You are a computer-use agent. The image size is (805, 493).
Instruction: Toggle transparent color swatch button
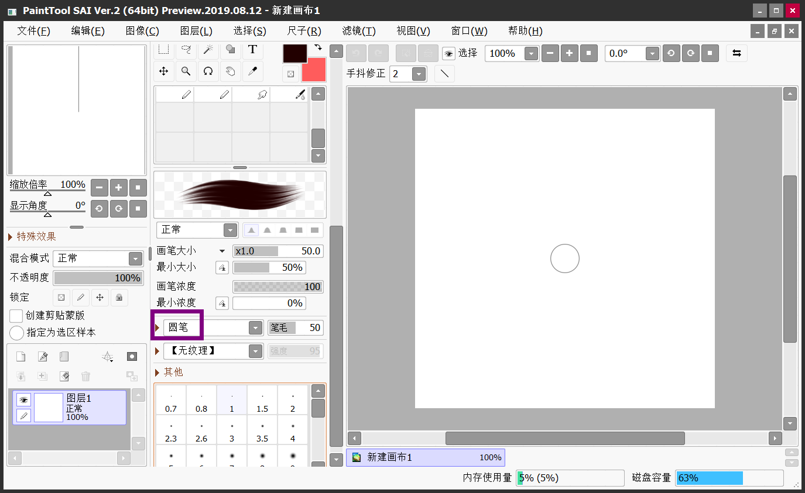click(291, 74)
